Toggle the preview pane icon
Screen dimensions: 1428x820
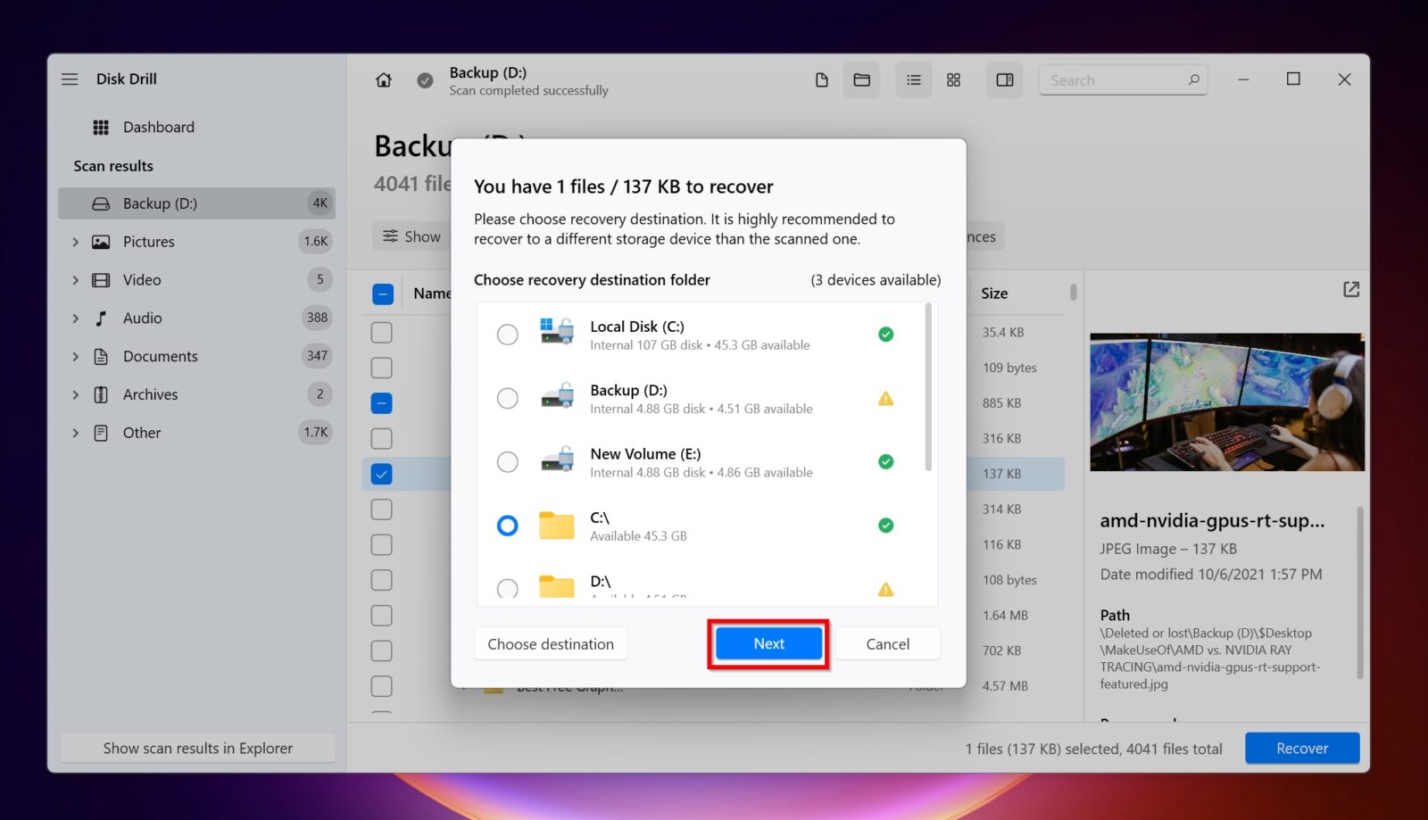point(1005,80)
